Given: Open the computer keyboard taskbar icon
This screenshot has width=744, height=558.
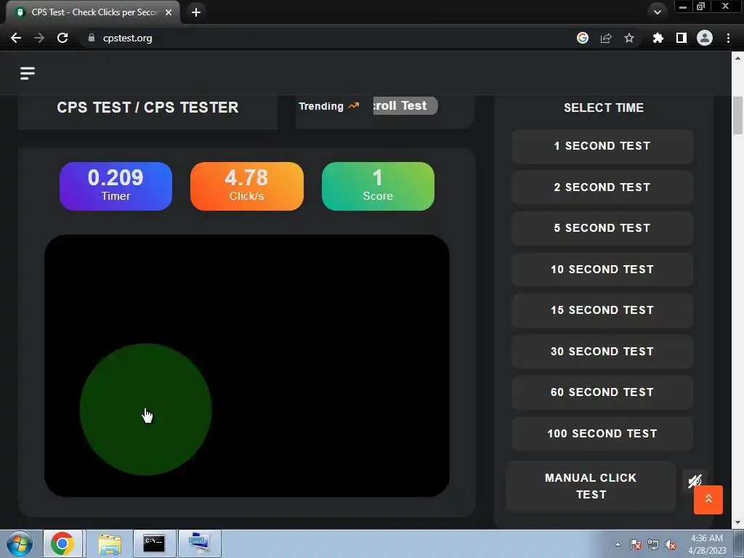Looking at the screenshot, I should click(200, 543).
